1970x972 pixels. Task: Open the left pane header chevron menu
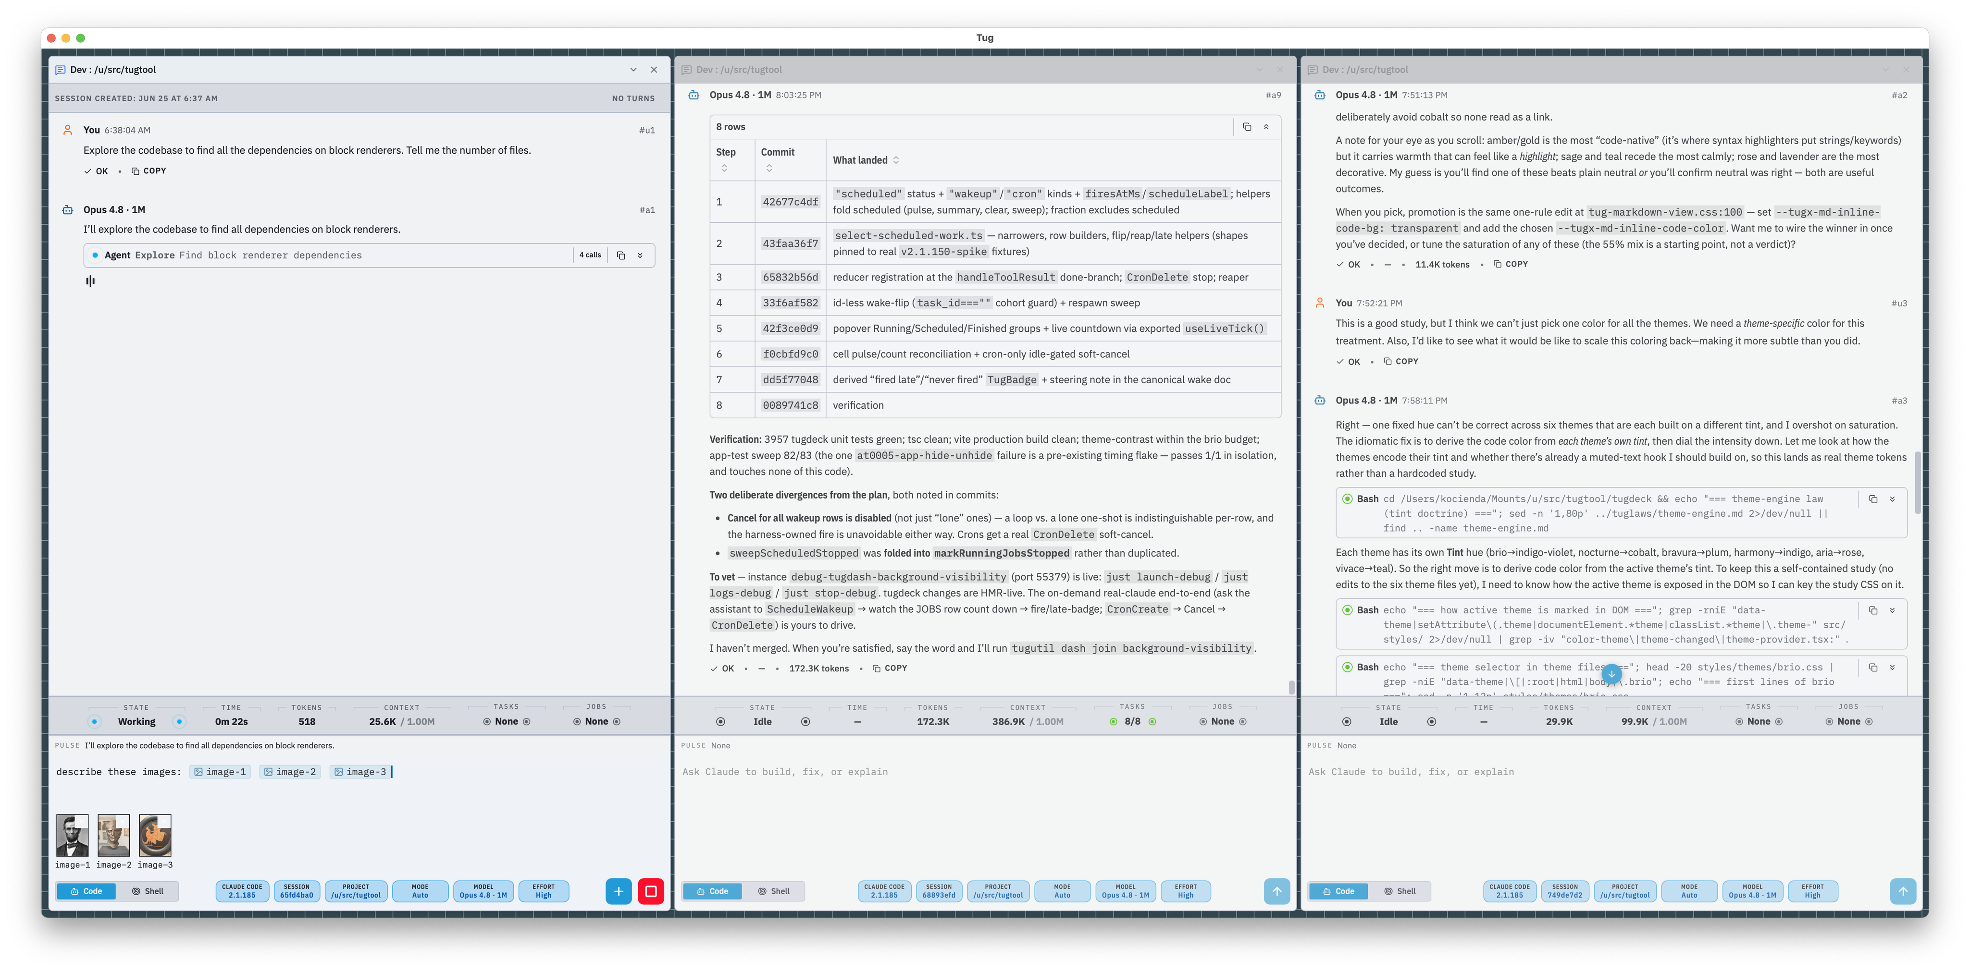(x=633, y=70)
